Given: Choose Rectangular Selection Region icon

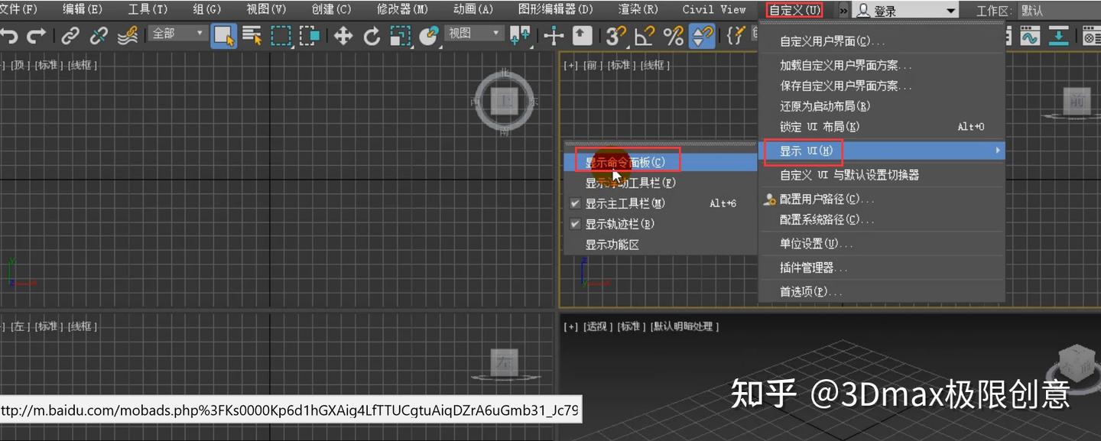Looking at the screenshot, I should tap(281, 35).
